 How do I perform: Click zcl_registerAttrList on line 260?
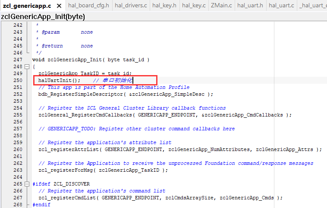[x=69, y=150]
